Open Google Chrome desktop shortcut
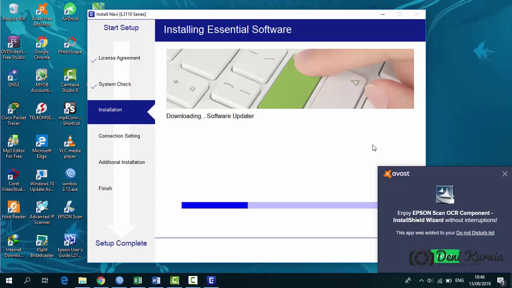512x288 pixels. click(42, 48)
